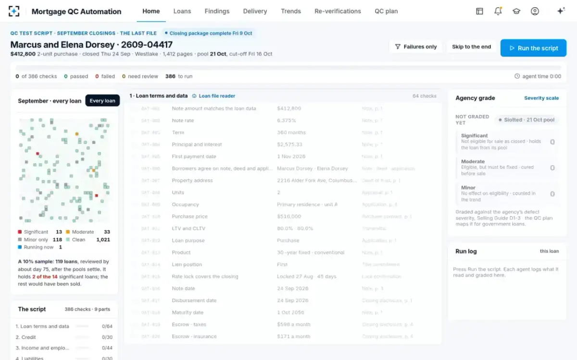The width and height of the screenshot is (577, 360).
Task: Click the QC test script breadcrumb
Action: 32,33
